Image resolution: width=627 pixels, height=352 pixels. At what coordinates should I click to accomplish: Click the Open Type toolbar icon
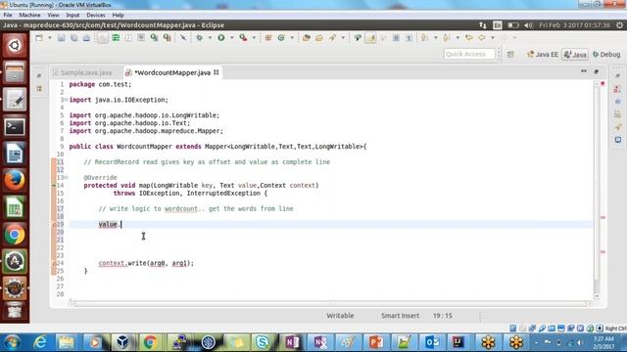coord(307,38)
